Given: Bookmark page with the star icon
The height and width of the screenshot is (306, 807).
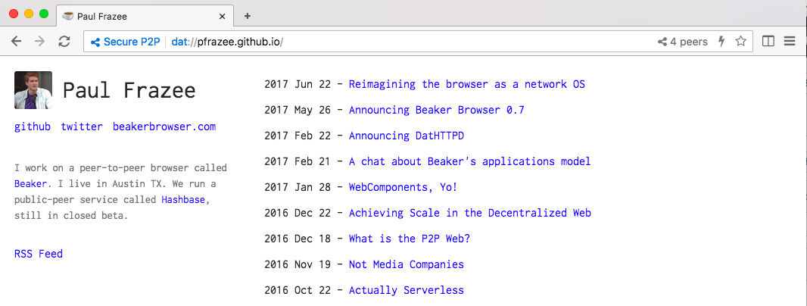Looking at the screenshot, I should (741, 42).
